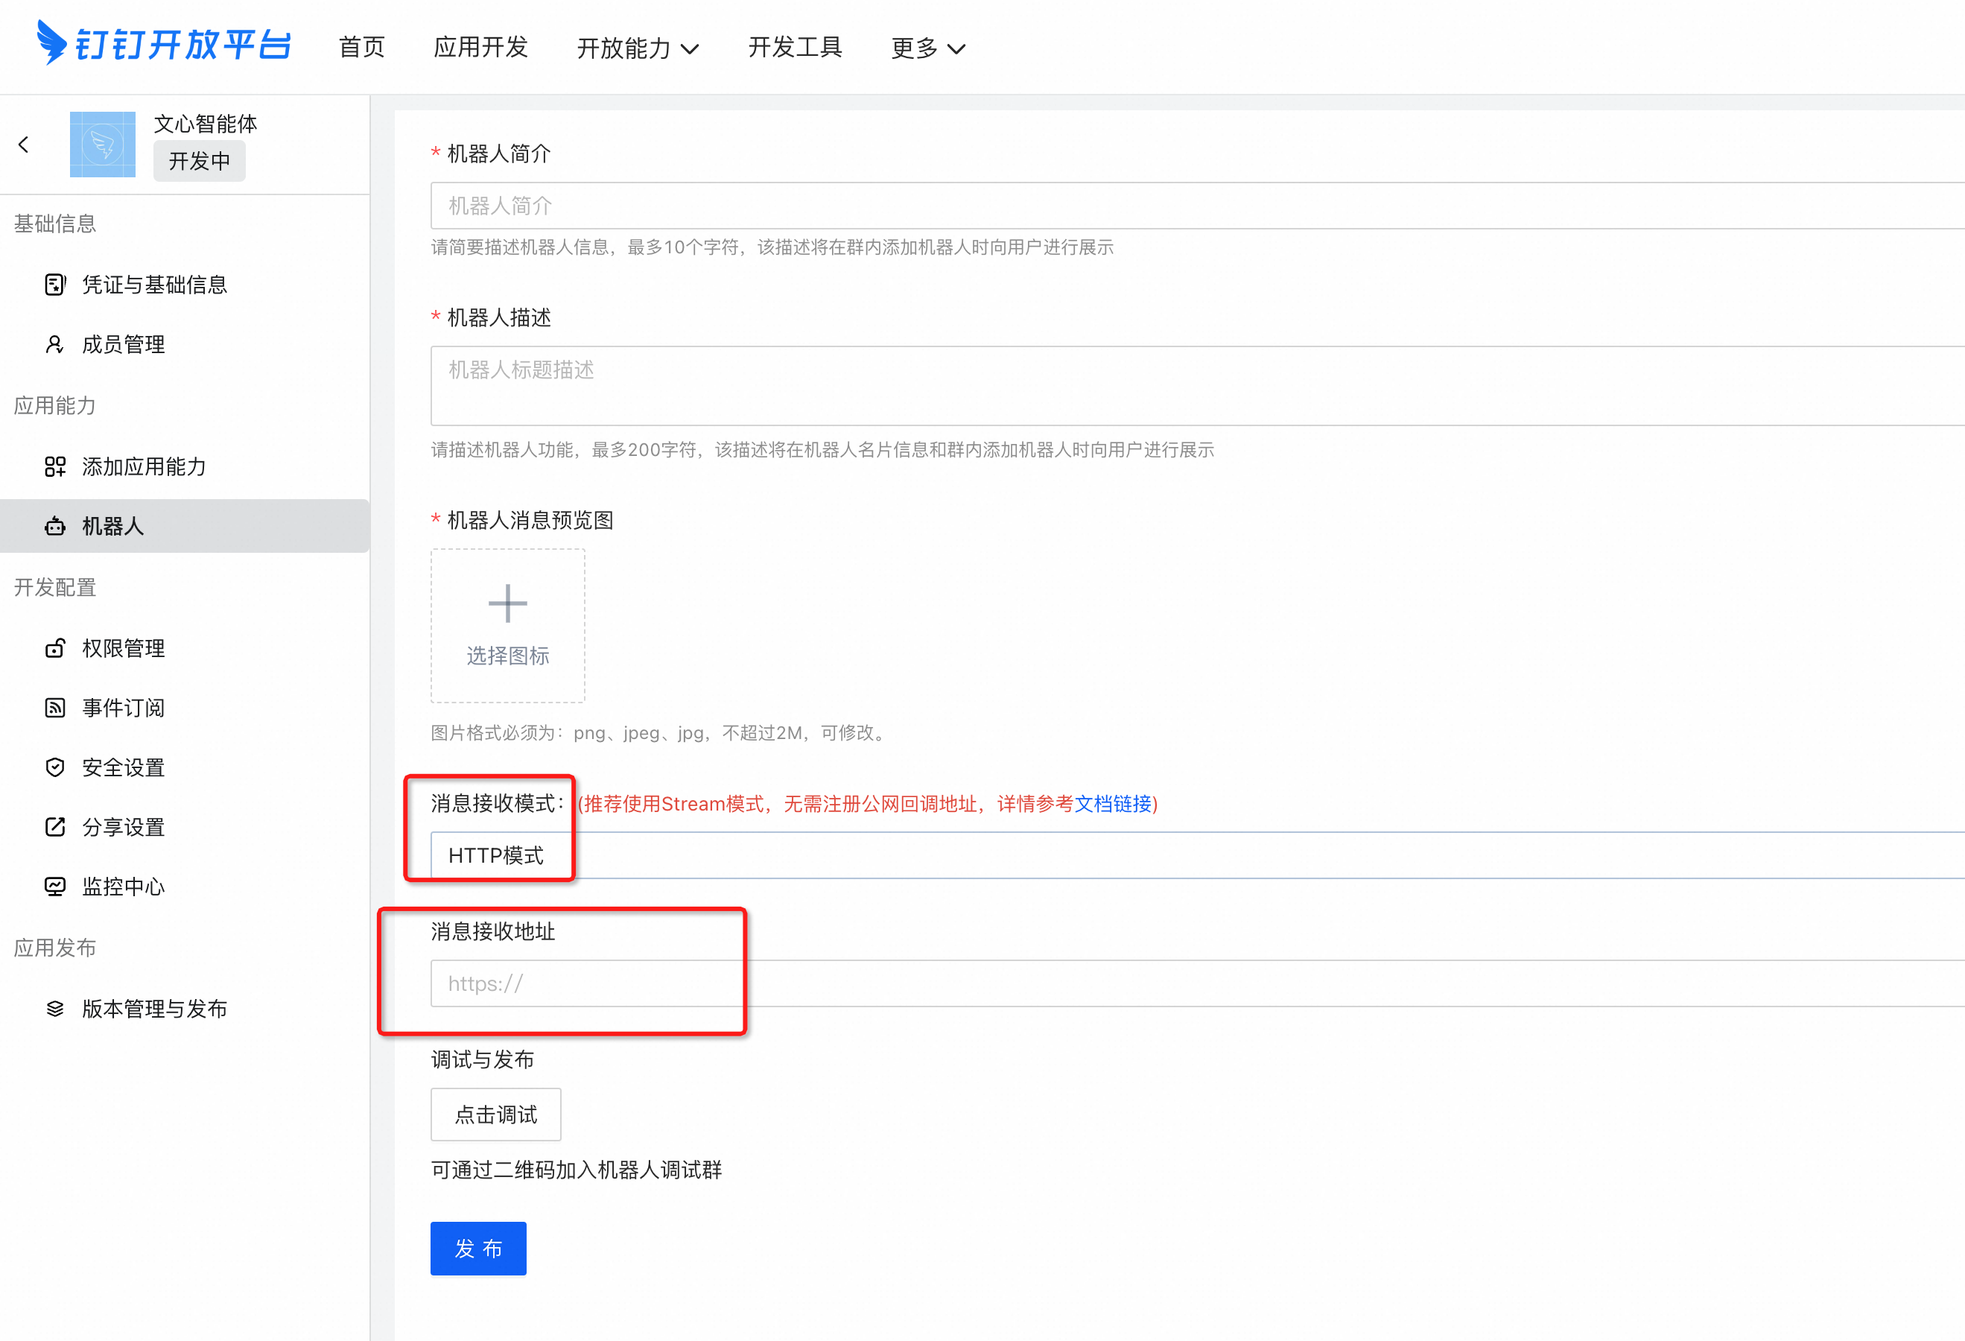Click the 文心智能体 app avatar thumbnail
This screenshot has height=1341, width=1965.
pyautogui.click(x=102, y=145)
